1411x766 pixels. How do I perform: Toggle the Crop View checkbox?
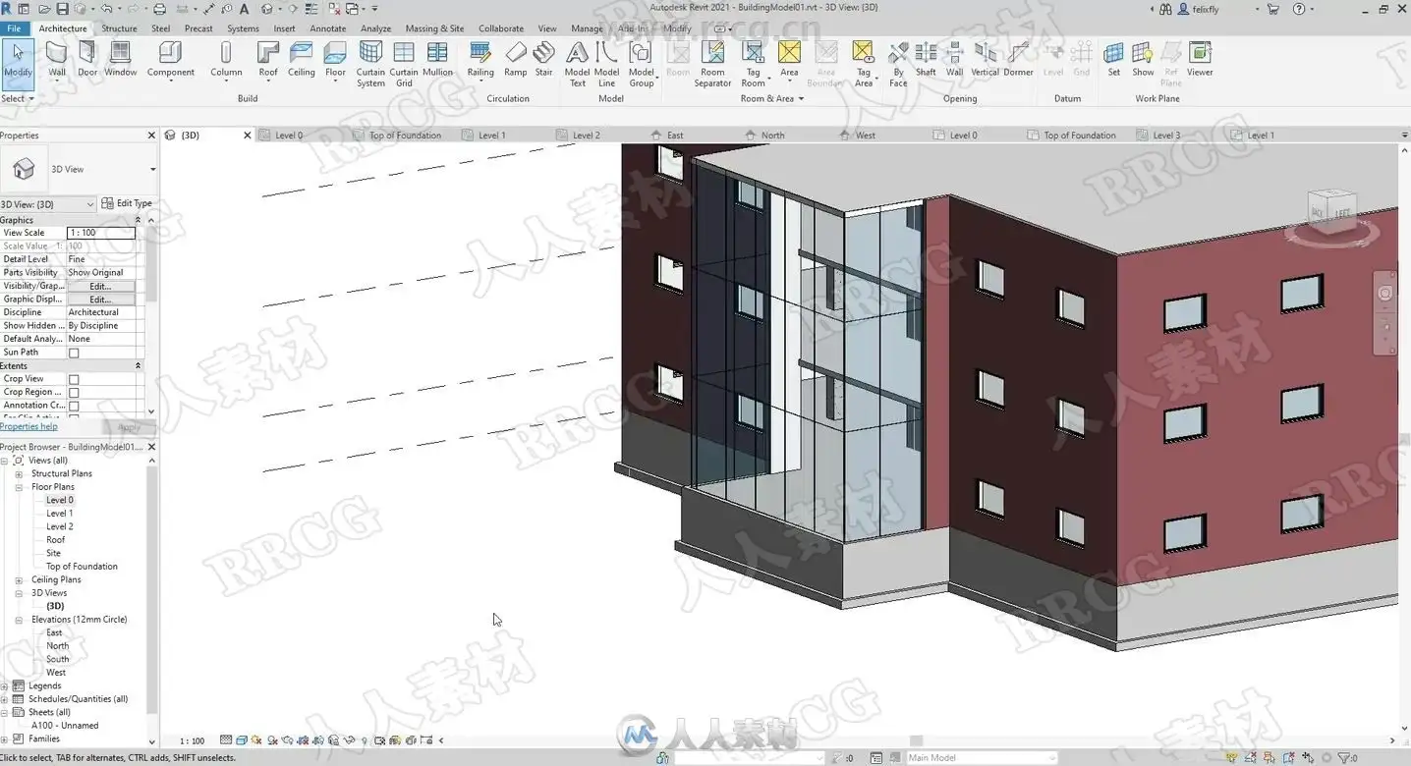pyautogui.click(x=74, y=379)
